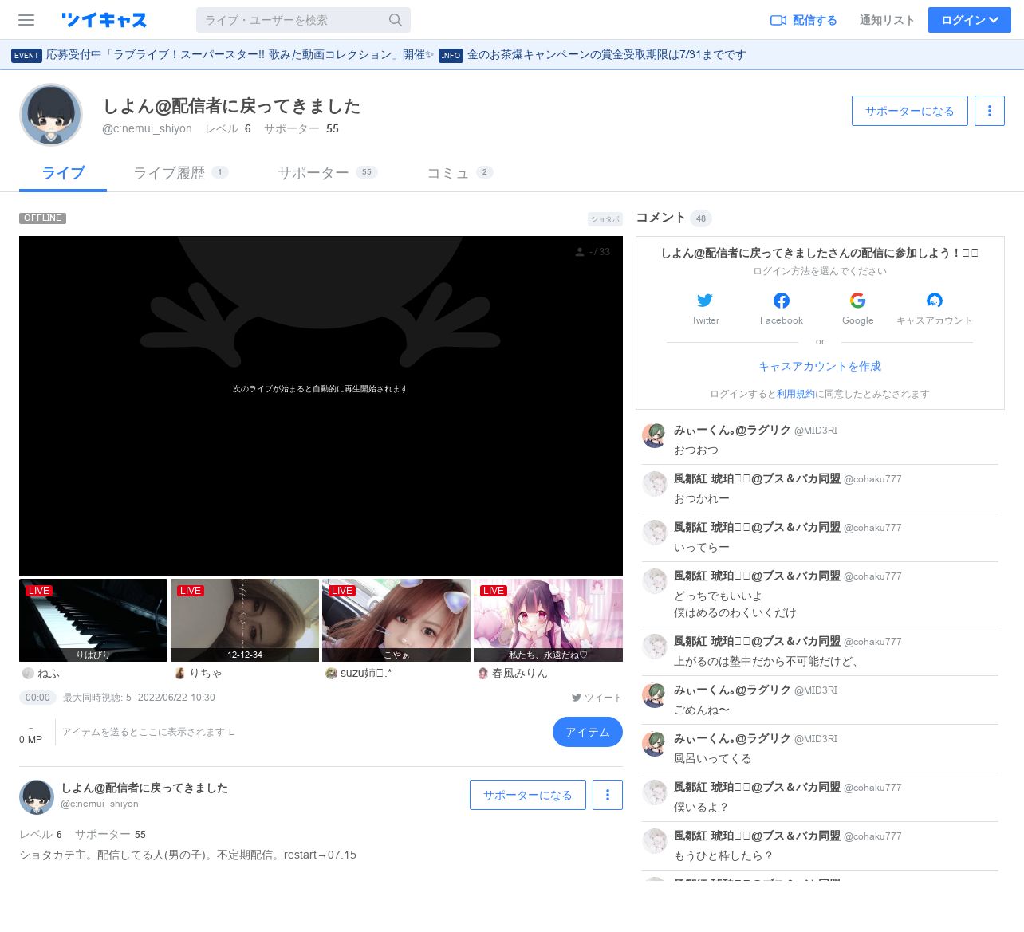This screenshot has height=932, width=1024.
Task: Open the 12-12-34 live thumbnail
Action: 245,620
